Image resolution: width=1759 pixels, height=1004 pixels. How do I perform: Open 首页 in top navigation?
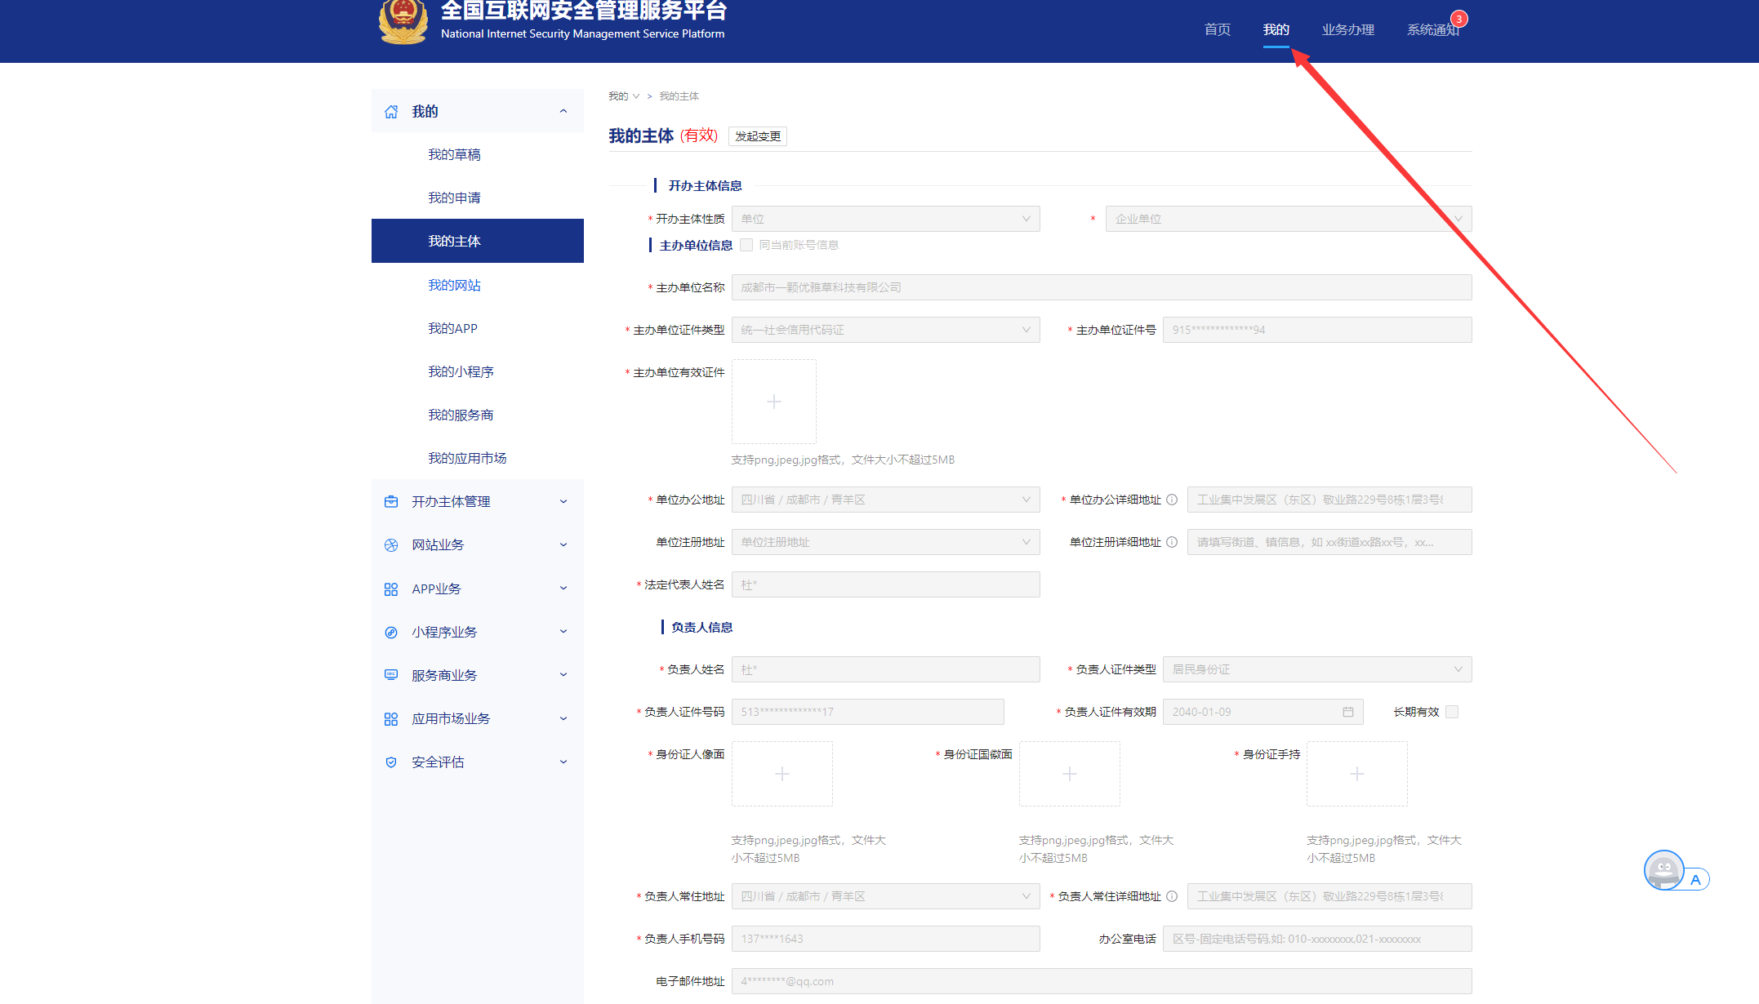pos(1217,30)
